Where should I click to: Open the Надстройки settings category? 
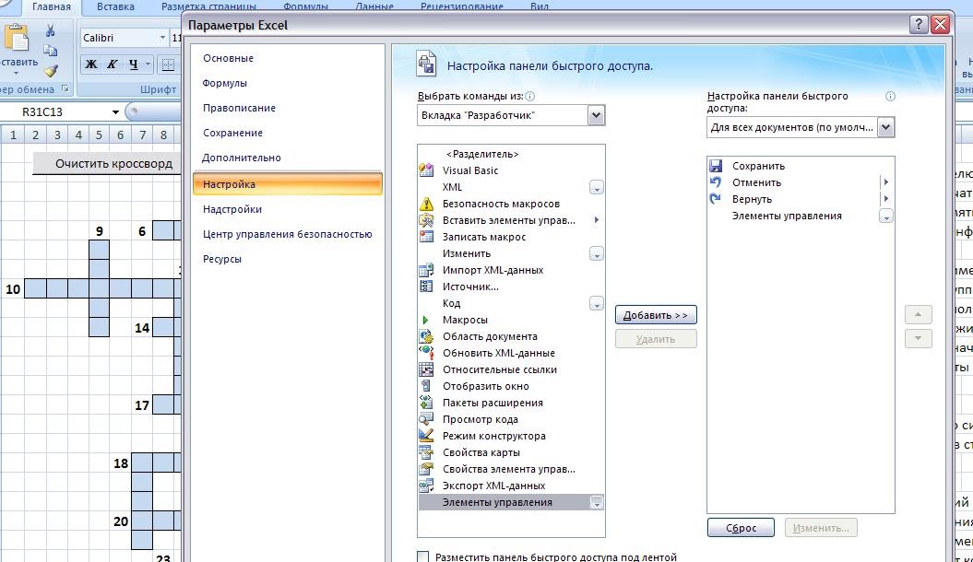(232, 209)
